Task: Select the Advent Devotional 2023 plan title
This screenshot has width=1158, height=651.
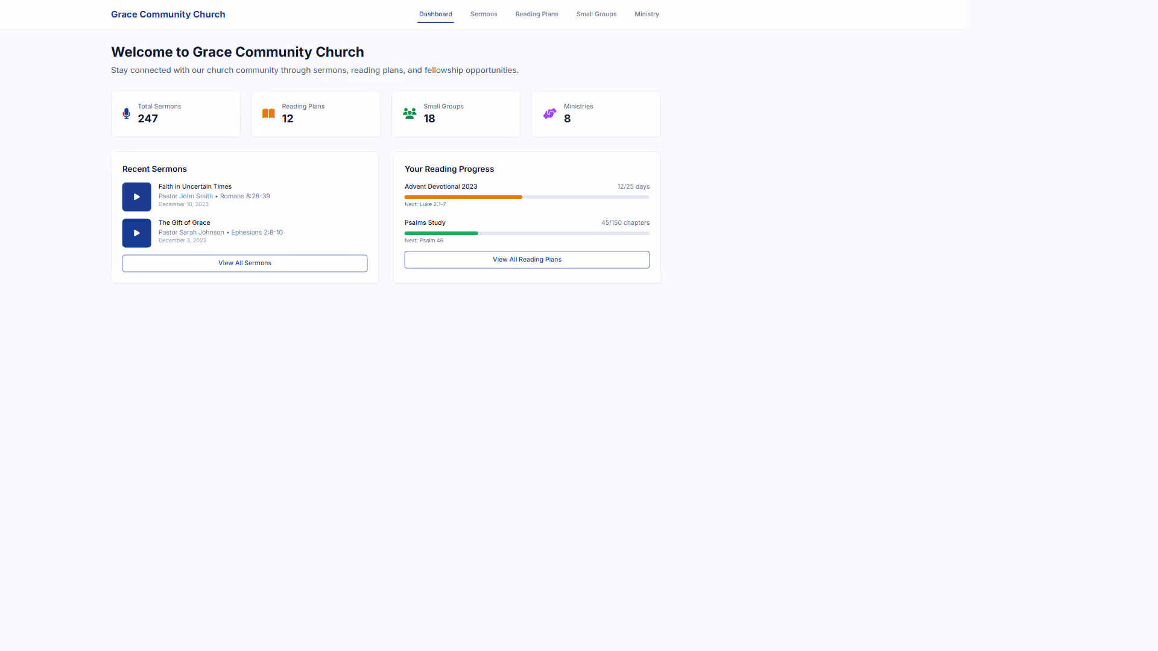Action: coord(441,186)
